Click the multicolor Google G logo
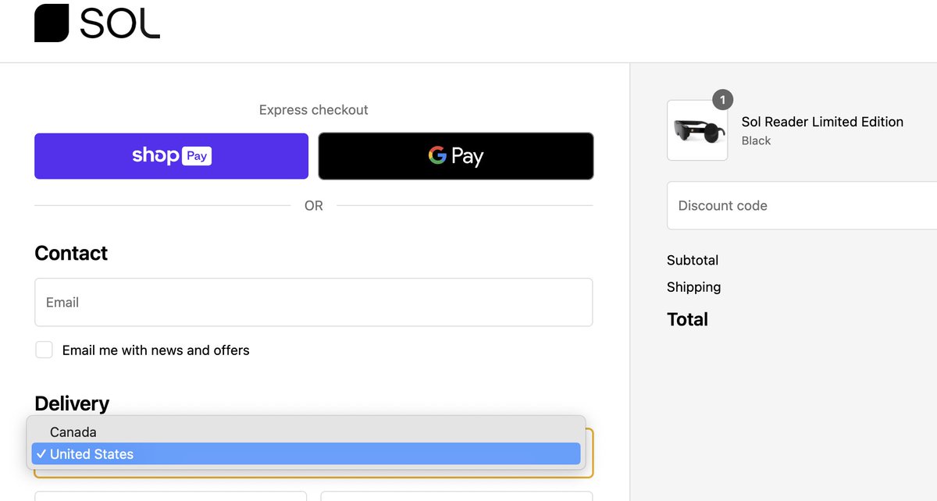The height and width of the screenshot is (501, 937). [x=437, y=155]
